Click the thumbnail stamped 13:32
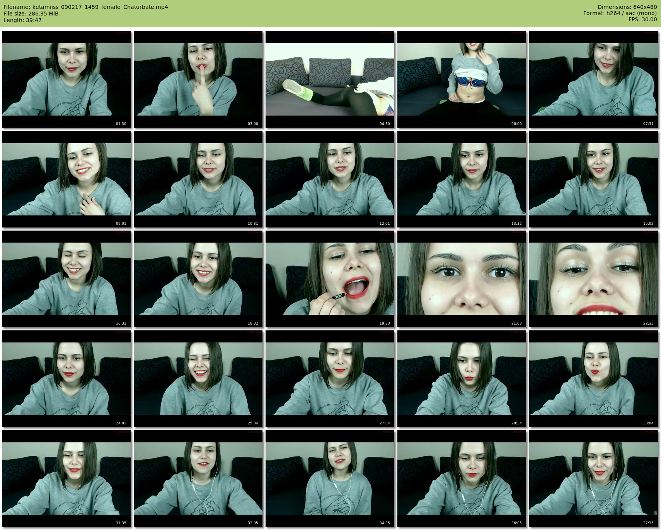The height and width of the screenshot is (530, 661). [462, 179]
